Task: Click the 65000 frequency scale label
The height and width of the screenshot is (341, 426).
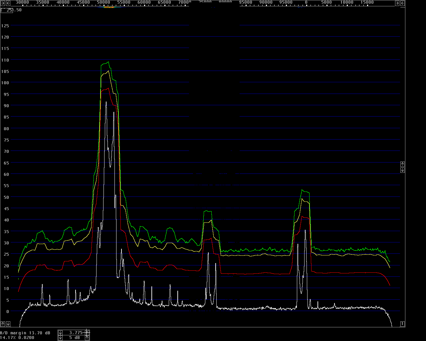Action: point(164,2)
